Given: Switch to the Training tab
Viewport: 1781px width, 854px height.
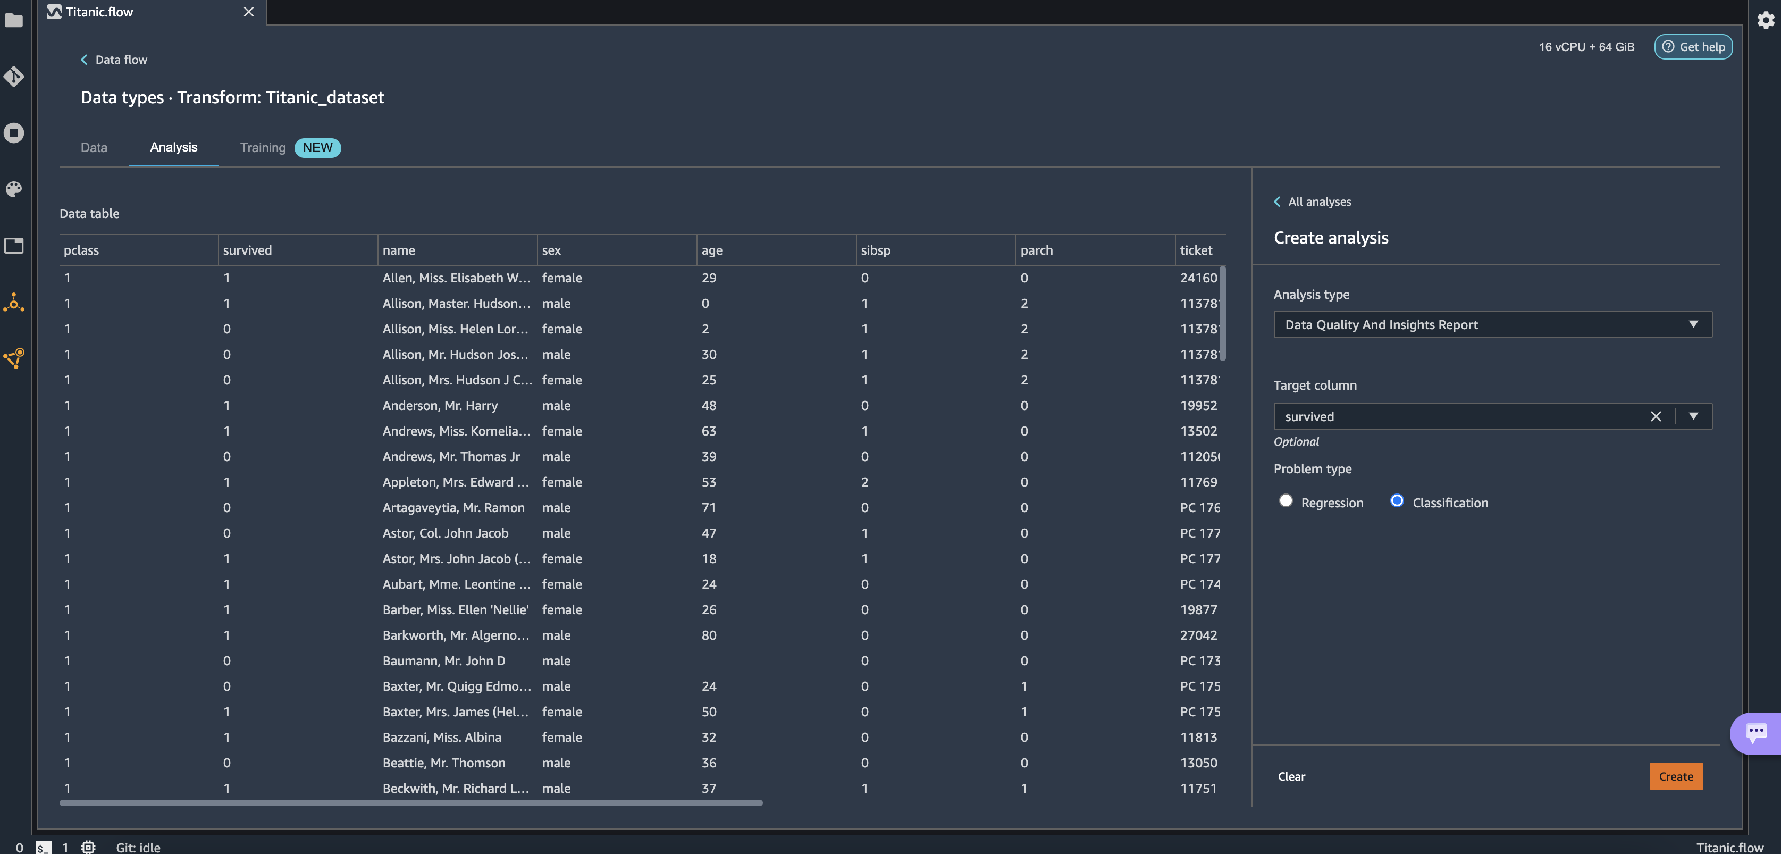Looking at the screenshot, I should click(x=262, y=147).
